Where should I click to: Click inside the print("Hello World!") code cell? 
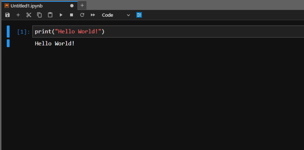168,31
